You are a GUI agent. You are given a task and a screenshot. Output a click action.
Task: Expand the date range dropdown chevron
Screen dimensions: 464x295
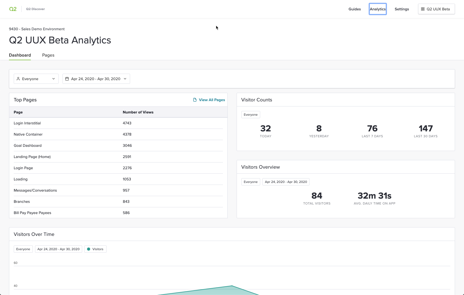coord(125,79)
